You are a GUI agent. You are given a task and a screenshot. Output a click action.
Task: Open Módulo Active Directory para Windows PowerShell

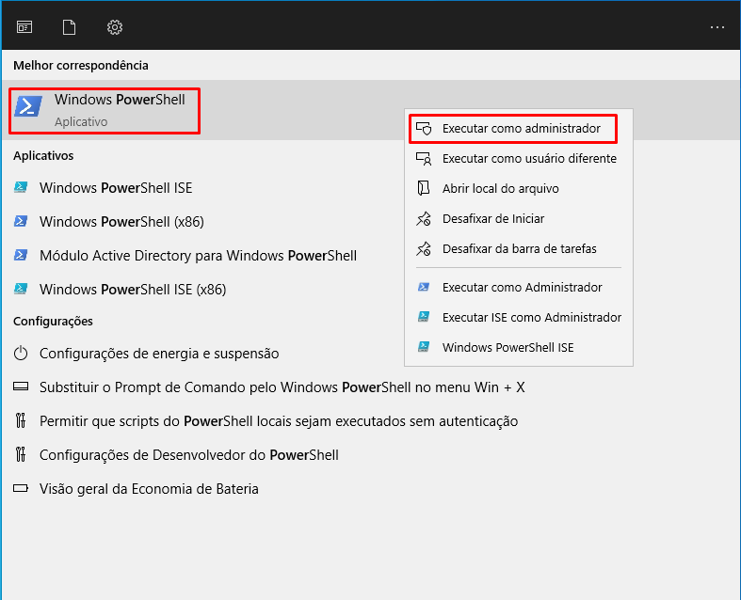pyautogui.click(x=198, y=256)
